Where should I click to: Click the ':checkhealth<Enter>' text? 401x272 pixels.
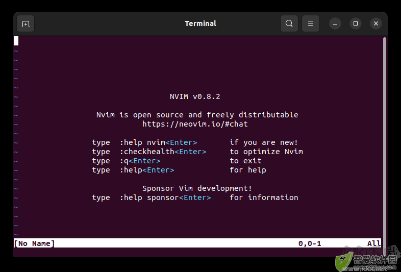pyautogui.click(x=163, y=152)
